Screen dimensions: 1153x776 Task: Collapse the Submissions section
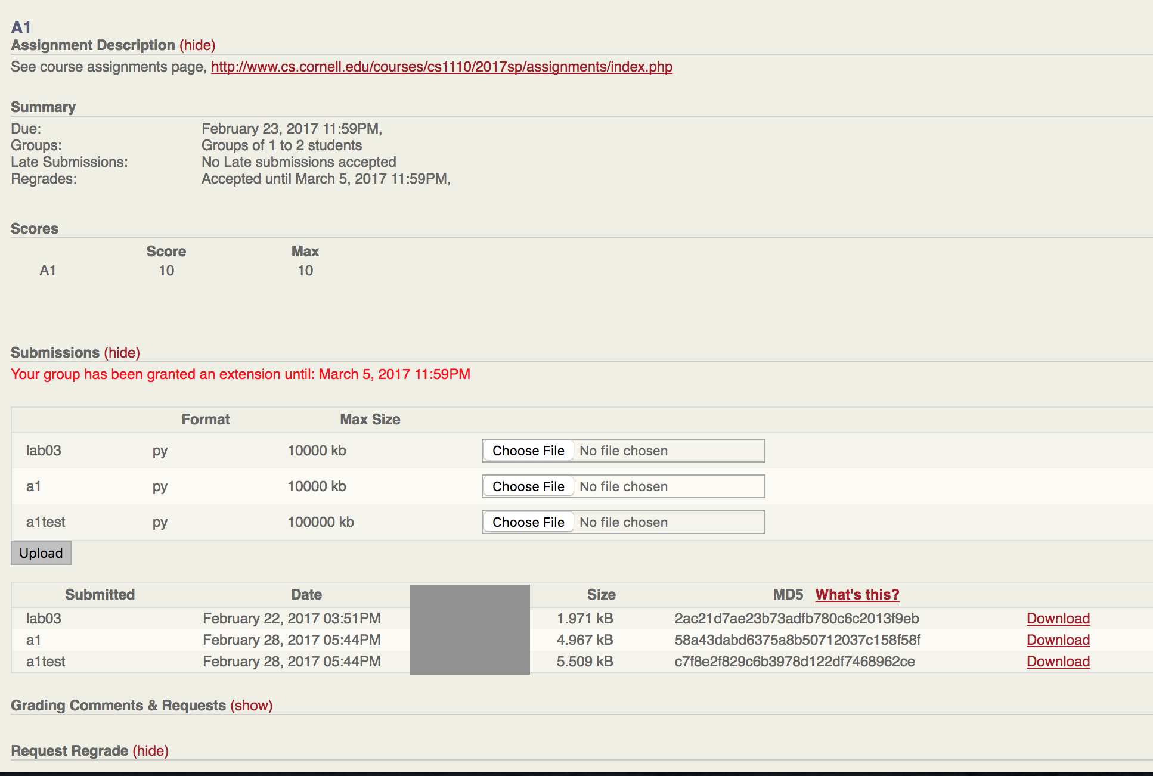122,353
